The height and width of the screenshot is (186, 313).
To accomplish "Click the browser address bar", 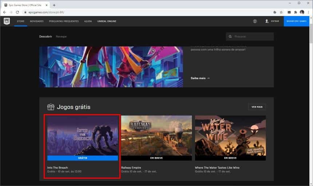I will [148, 12].
